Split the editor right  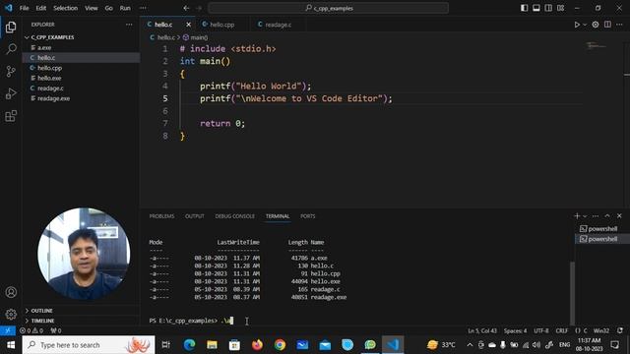(607, 25)
